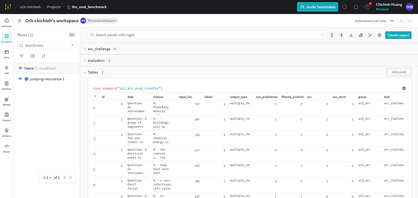Open workspace settings gear in toolbar
The height and width of the screenshot is (198, 418).
point(379,35)
